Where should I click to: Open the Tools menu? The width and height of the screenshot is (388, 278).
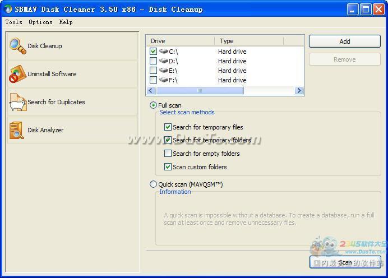pos(13,22)
